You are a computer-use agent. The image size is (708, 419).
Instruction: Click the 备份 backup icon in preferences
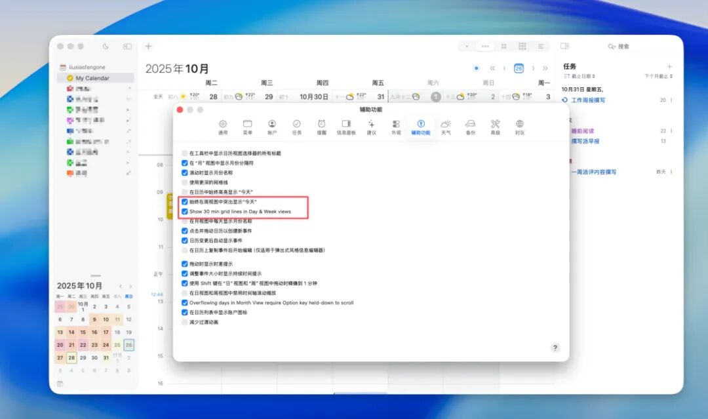click(471, 124)
